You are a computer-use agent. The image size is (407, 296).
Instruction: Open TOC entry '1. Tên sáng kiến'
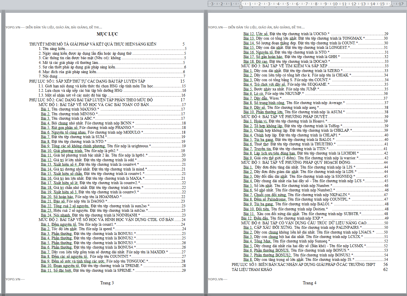[x=113, y=49]
